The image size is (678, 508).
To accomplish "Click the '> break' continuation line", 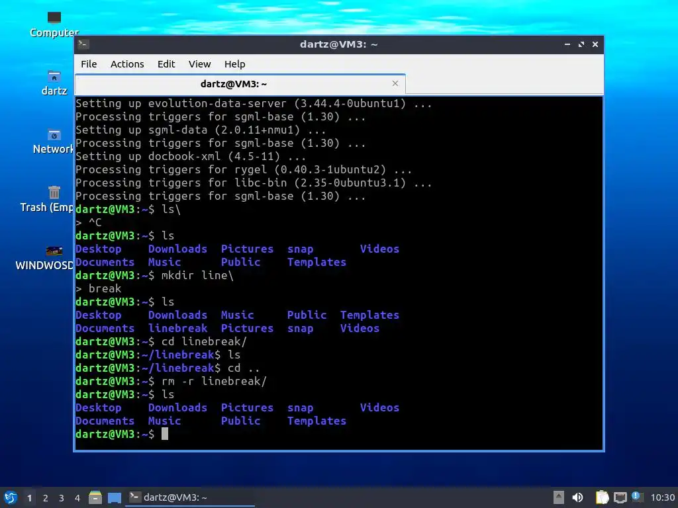I will tap(99, 288).
